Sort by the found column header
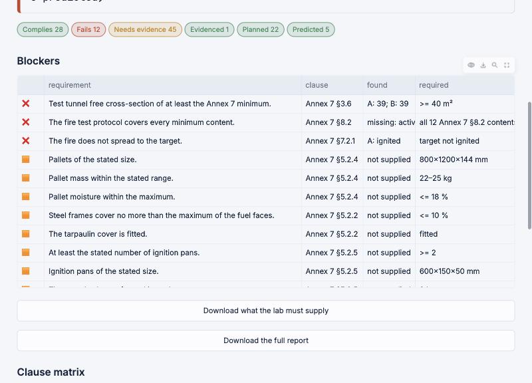Viewport: 532px width, 383px height. click(389, 85)
